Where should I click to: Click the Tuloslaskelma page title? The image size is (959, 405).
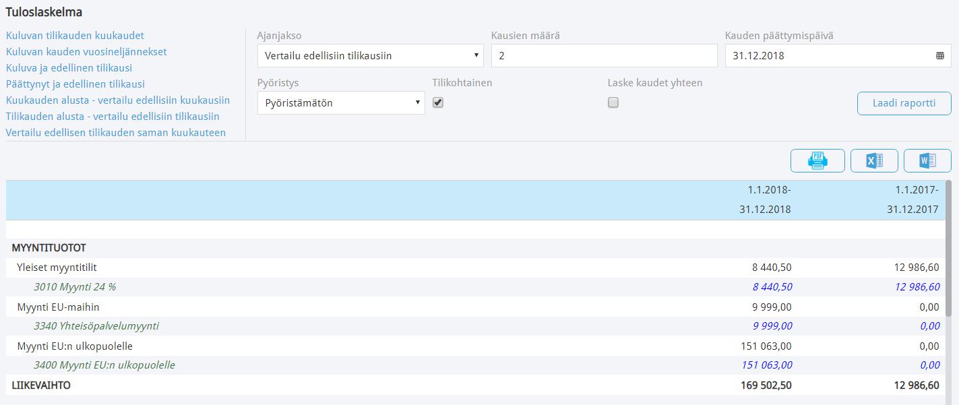tap(44, 12)
